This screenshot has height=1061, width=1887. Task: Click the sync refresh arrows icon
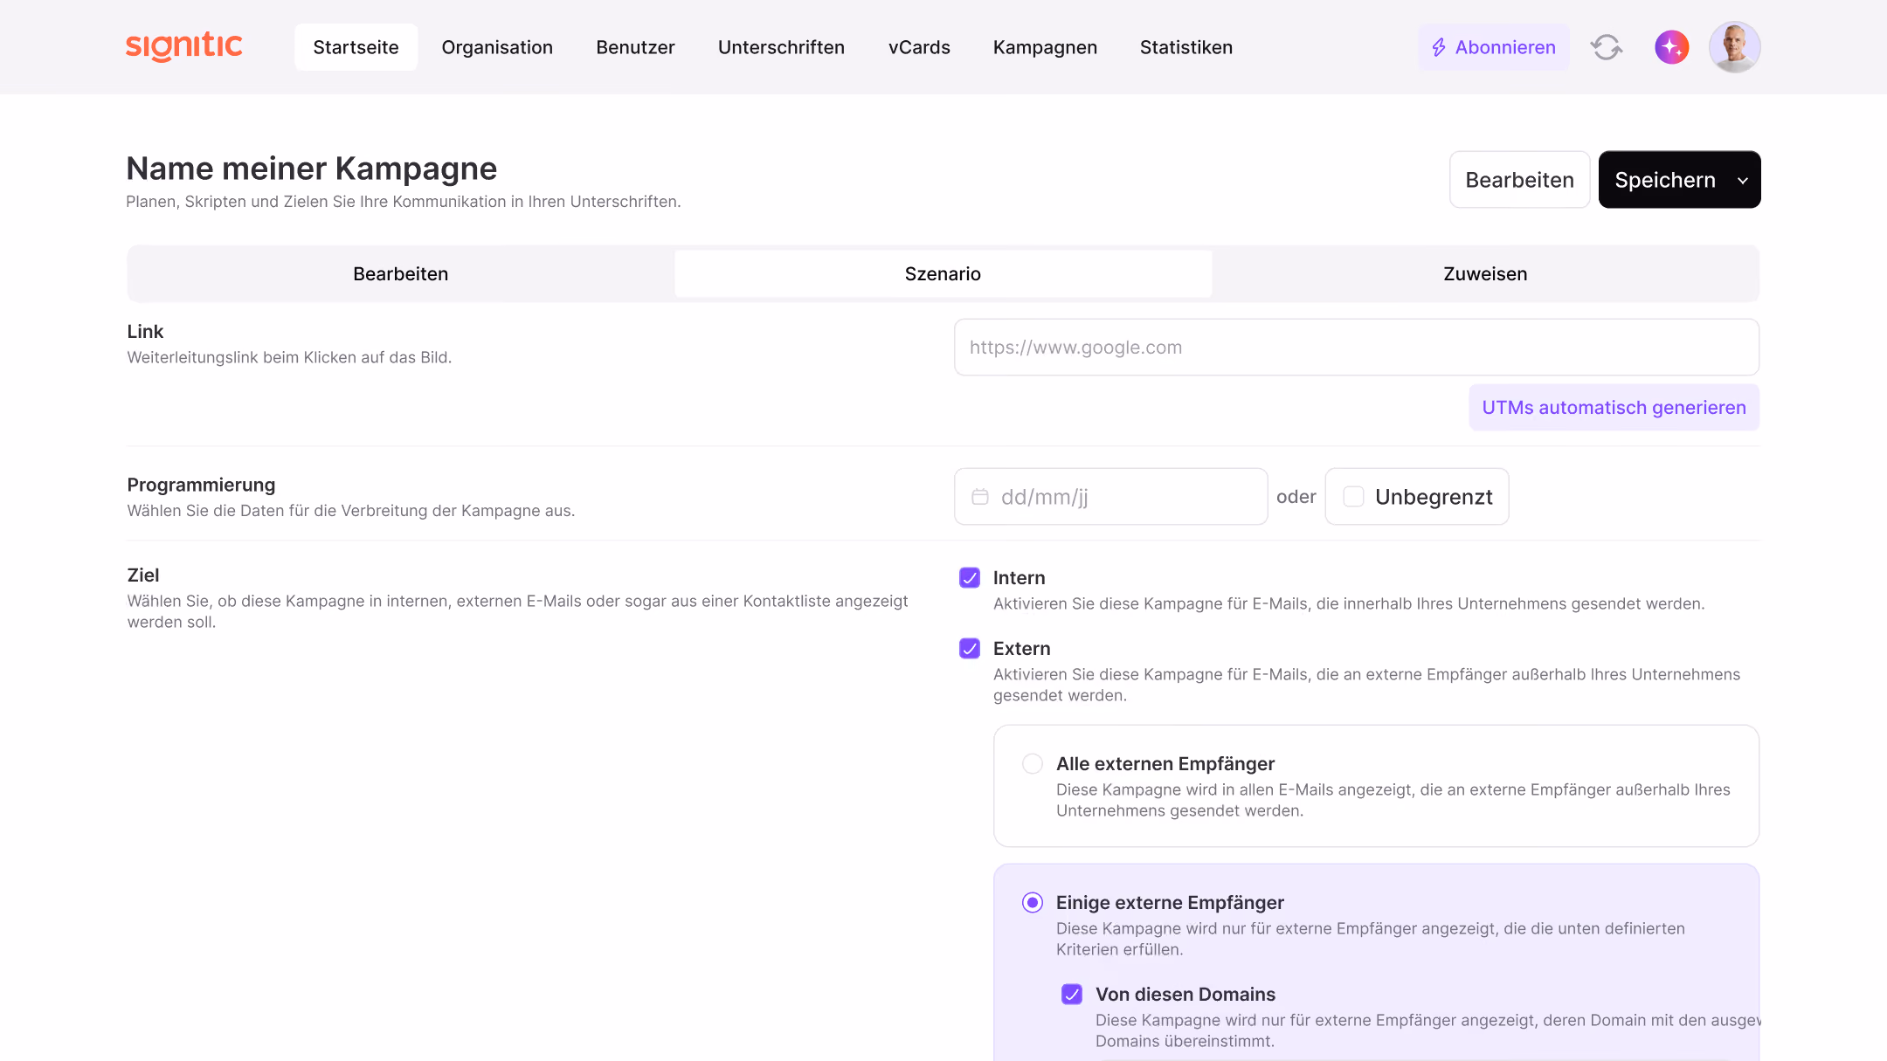click(1606, 47)
